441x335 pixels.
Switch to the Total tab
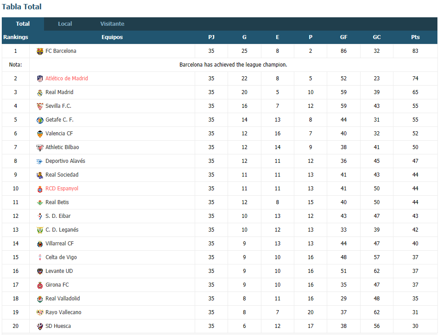click(x=23, y=24)
